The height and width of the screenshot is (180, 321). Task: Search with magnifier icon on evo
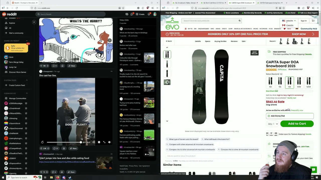pyautogui.click(x=239, y=21)
